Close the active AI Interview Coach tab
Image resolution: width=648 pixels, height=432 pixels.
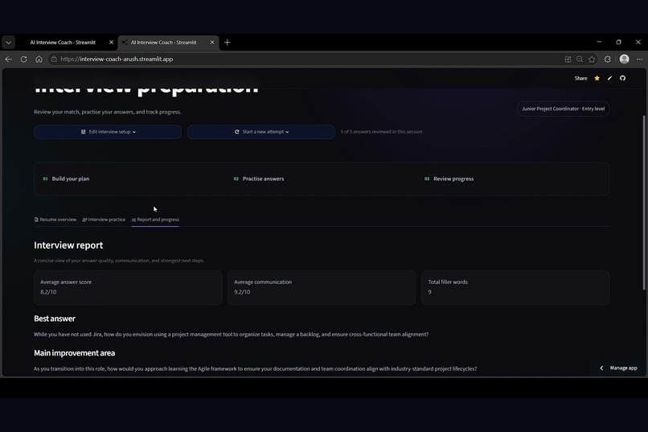[x=212, y=42]
